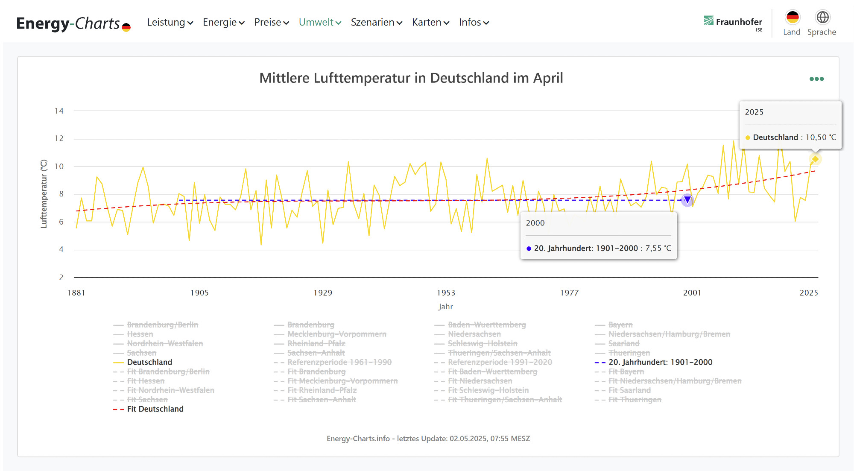The height and width of the screenshot is (471, 854).
Task: Click the 2025 Deutschland data point marker
Action: click(815, 159)
